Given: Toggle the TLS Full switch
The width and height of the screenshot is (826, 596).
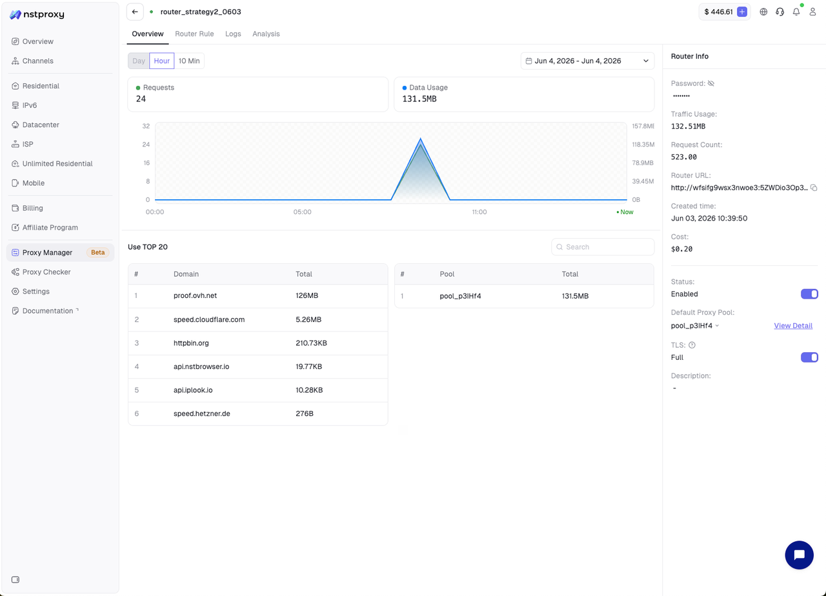Looking at the screenshot, I should (x=809, y=357).
